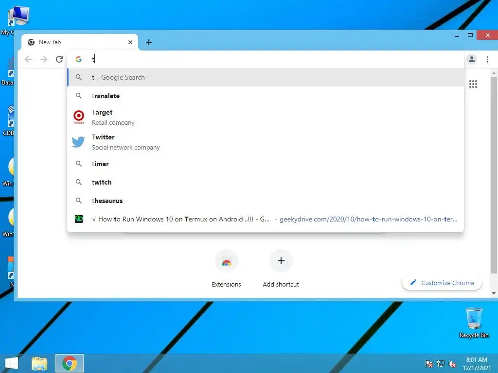Viewport: 498px width, 373px height.
Task: Choose the 'translate' search suggestion
Action: pyautogui.click(x=266, y=96)
